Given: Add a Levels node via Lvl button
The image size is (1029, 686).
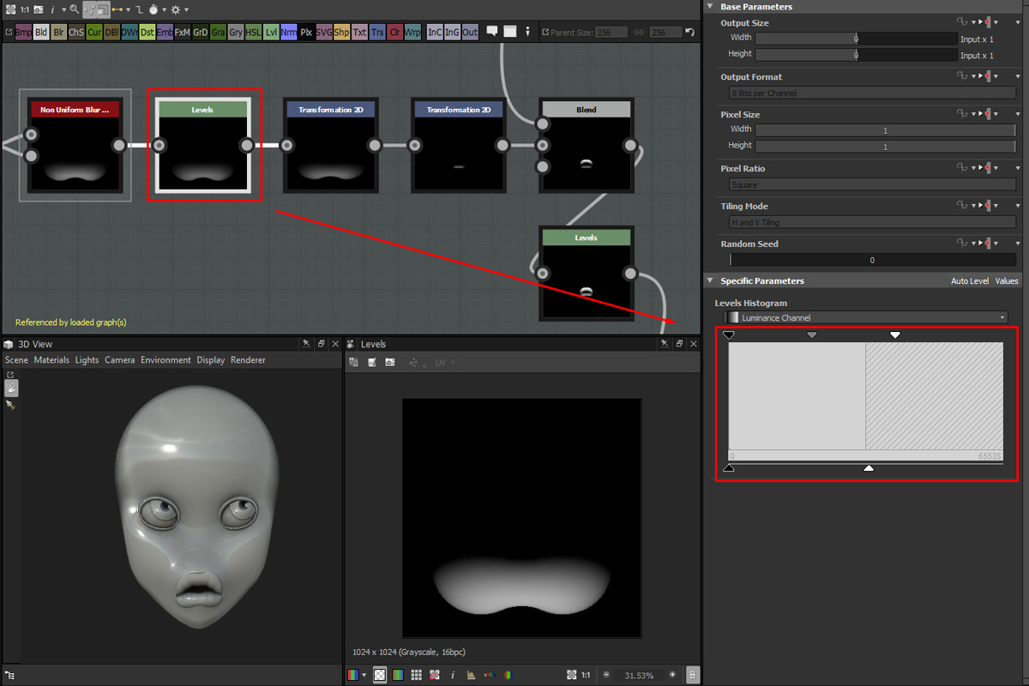Looking at the screenshot, I should [x=271, y=33].
